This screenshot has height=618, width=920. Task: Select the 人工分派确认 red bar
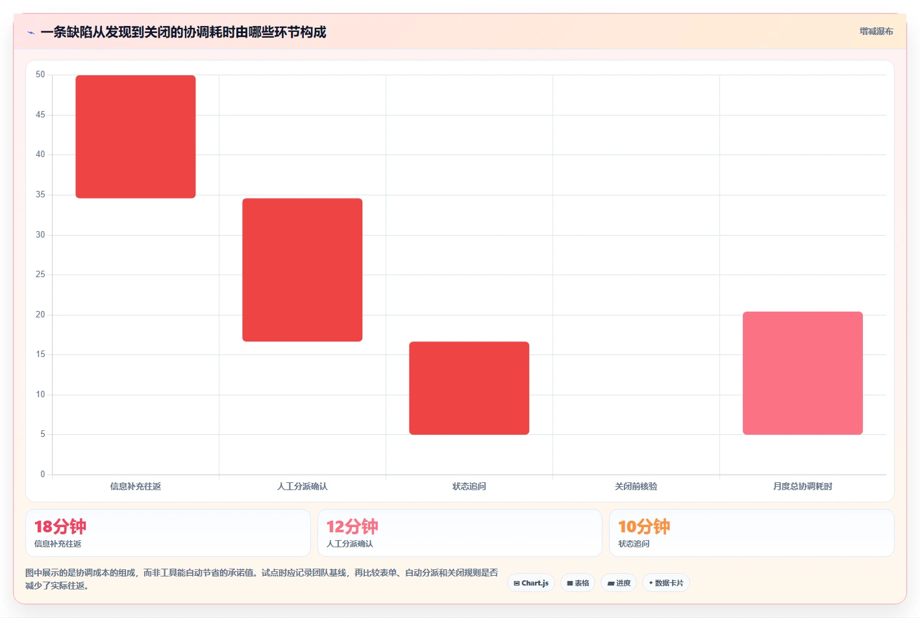click(303, 270)
